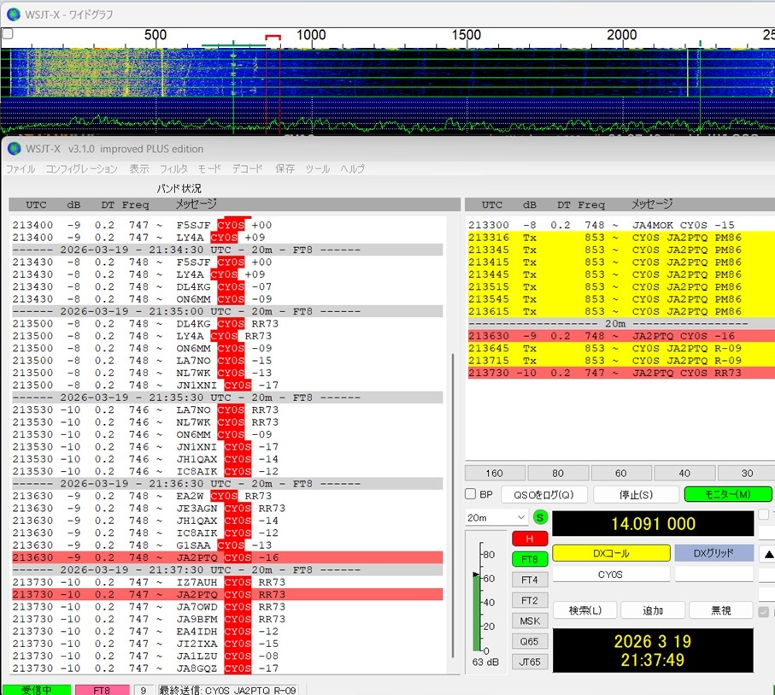Click the up arrow beside DXグリッド
Screen dimensions: 775x695
[767, 554]
